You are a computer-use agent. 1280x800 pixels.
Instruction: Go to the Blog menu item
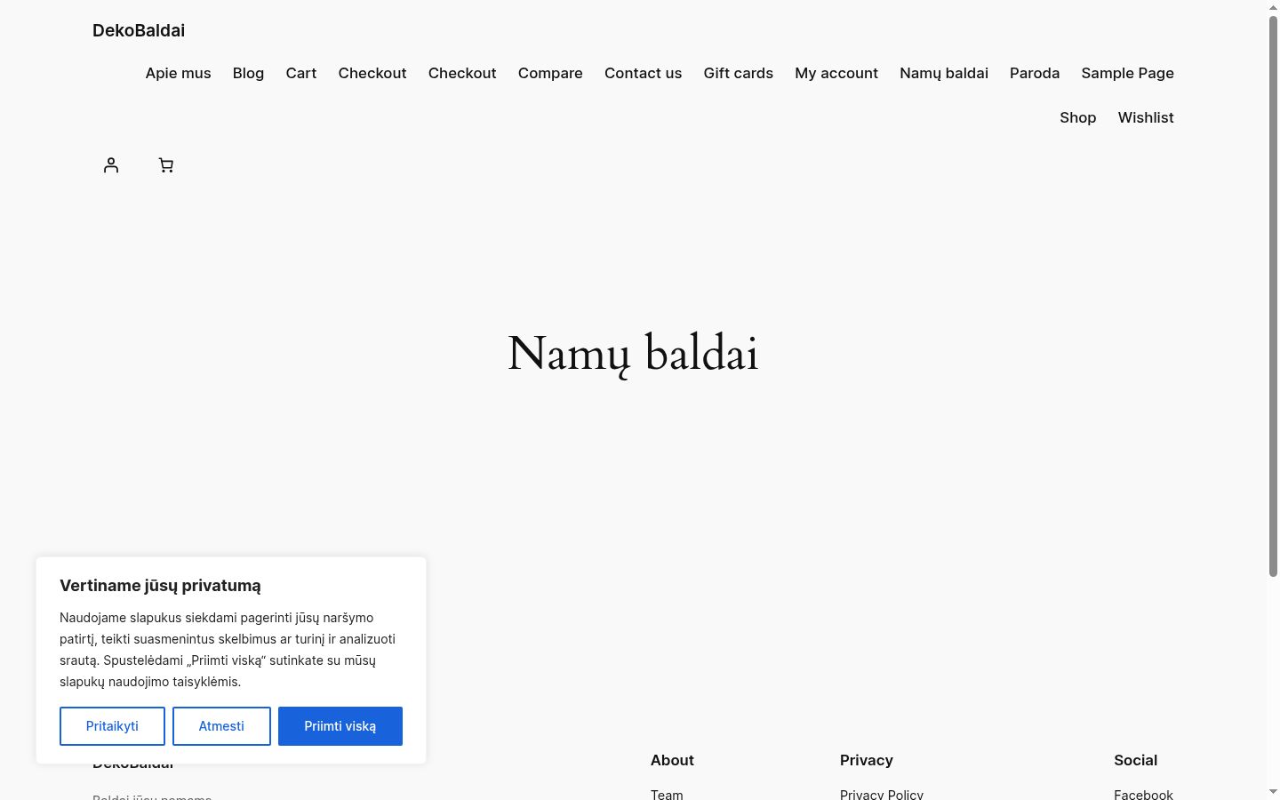click(x=248, y=73)
